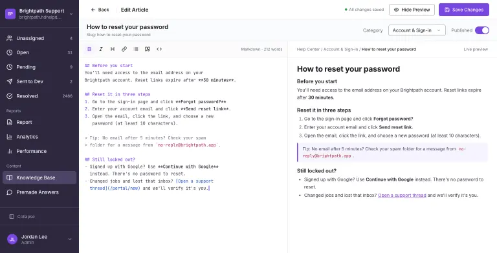This screenshot has width=497, height=253.
Task: Click Help Center in the preview breadcrumb
Action: pos(308,49)
